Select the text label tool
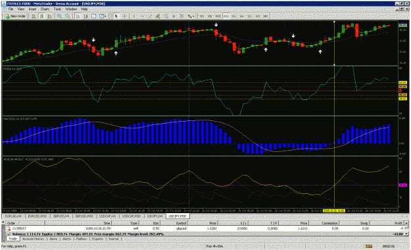411x250 pixels. coord(181,16)
